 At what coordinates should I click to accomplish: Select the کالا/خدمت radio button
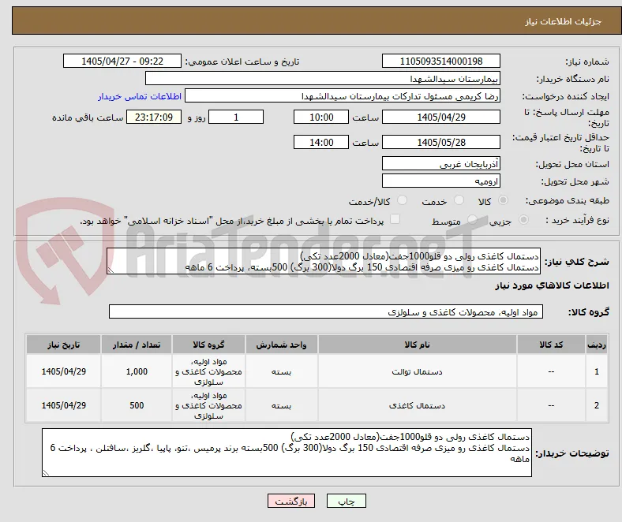click(x=403, y=200)
